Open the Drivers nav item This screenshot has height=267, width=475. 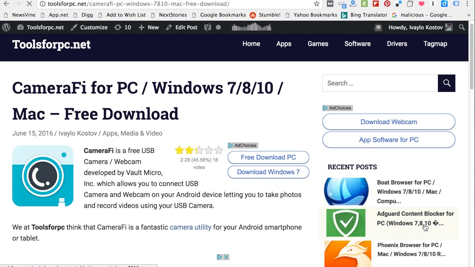coord(397,44)
